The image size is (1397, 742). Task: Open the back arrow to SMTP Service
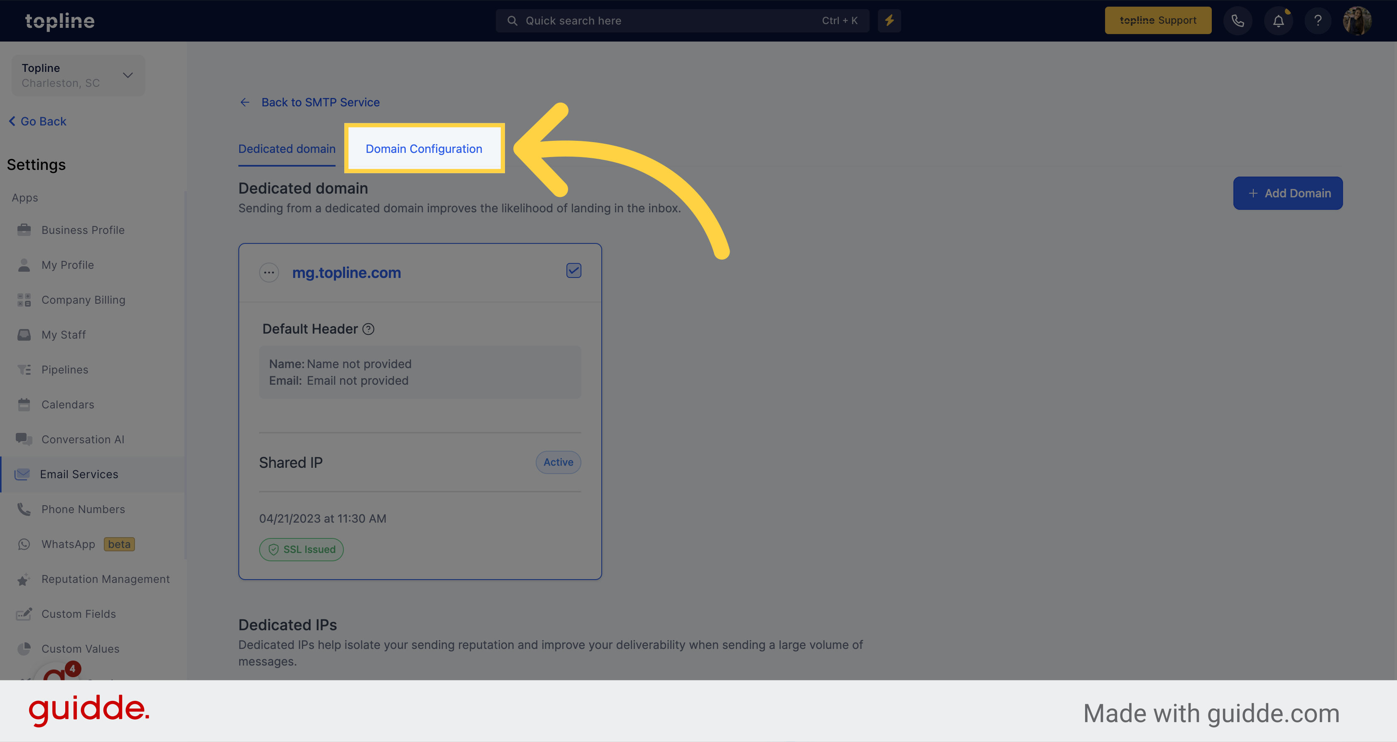coord(245,102)
